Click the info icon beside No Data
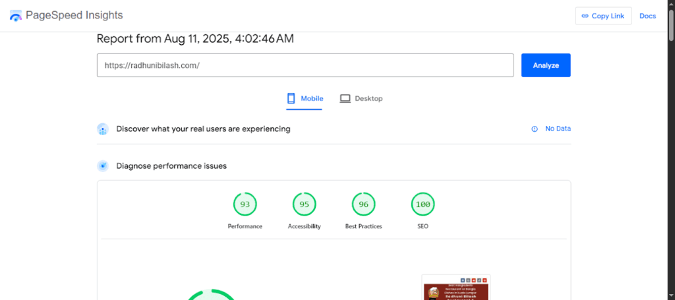Viewport: 675px width, 300px height. click(x=535, y=129)
